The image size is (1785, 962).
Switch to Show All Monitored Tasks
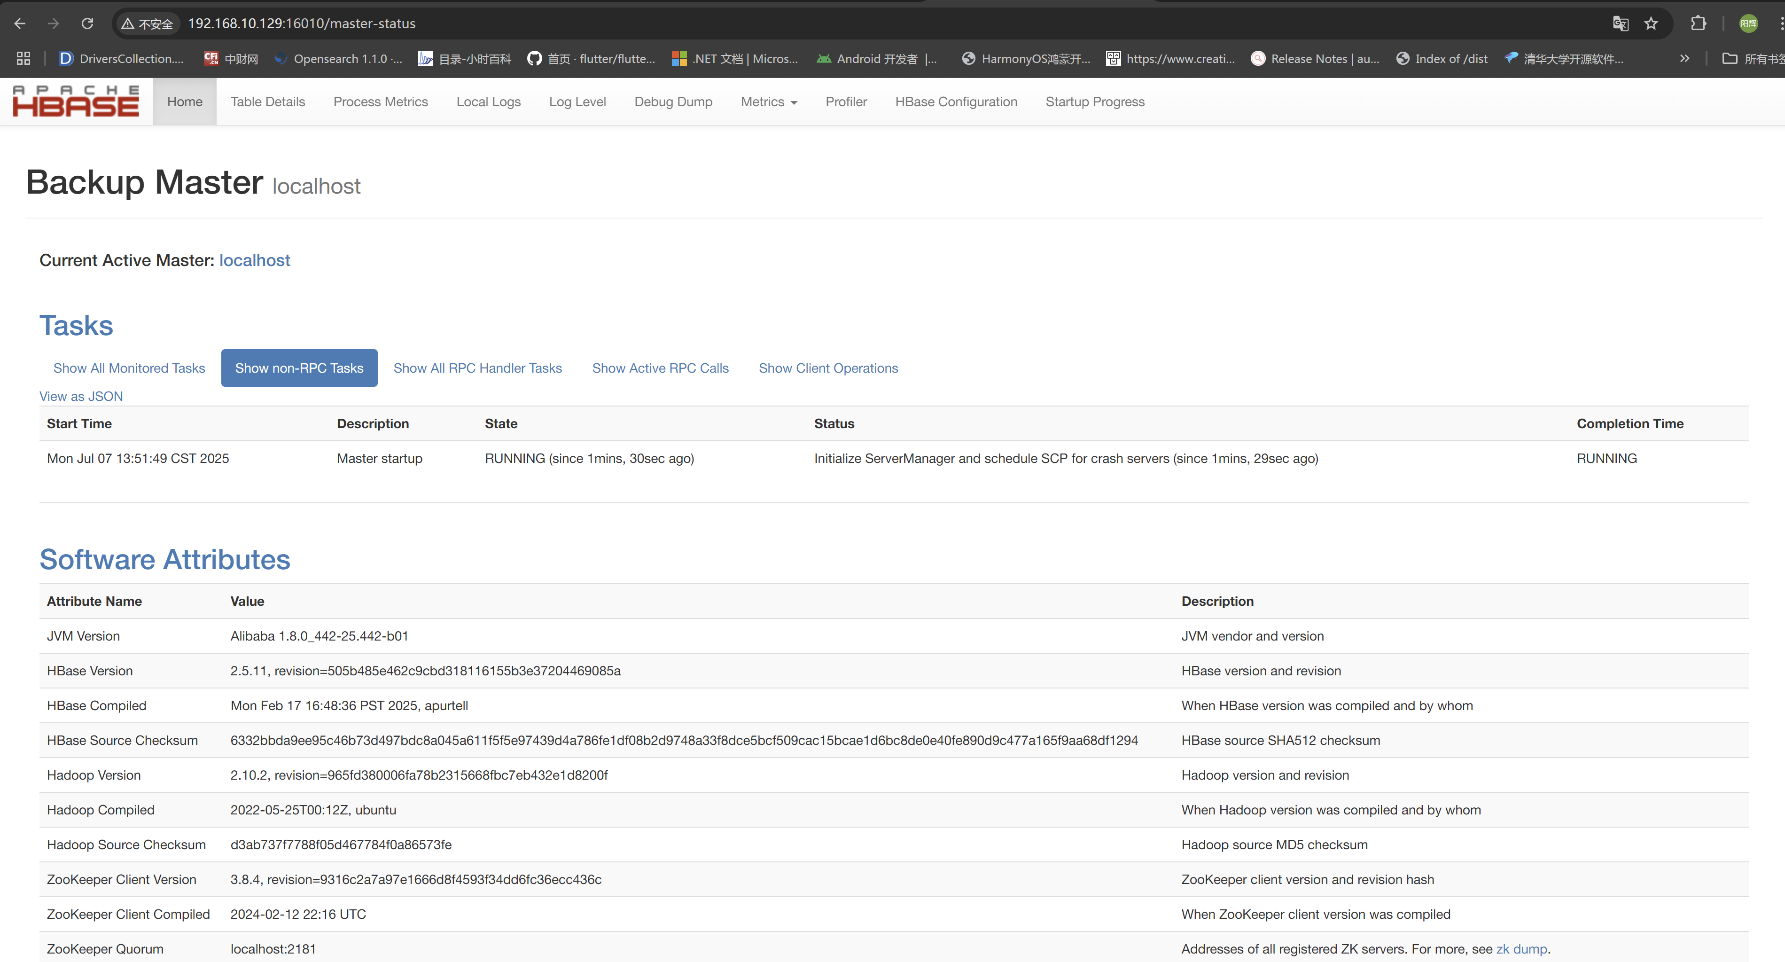[129, 368]
